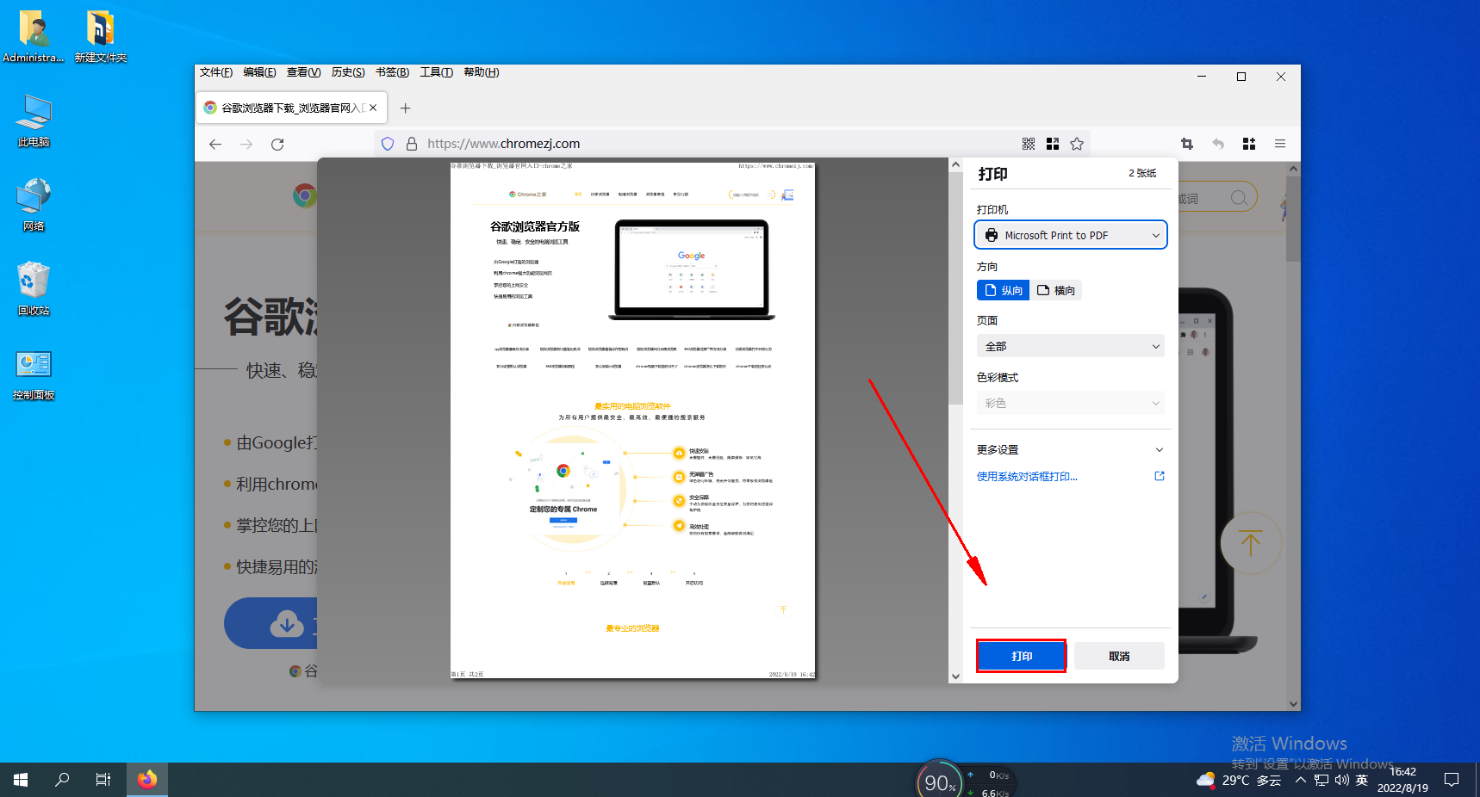Open new tab with plus icon

point(406,108)
